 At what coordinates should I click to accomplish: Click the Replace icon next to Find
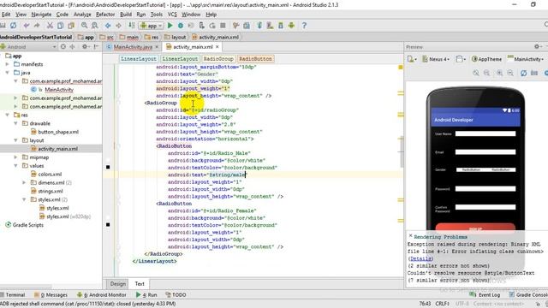[x=95, y=26]
